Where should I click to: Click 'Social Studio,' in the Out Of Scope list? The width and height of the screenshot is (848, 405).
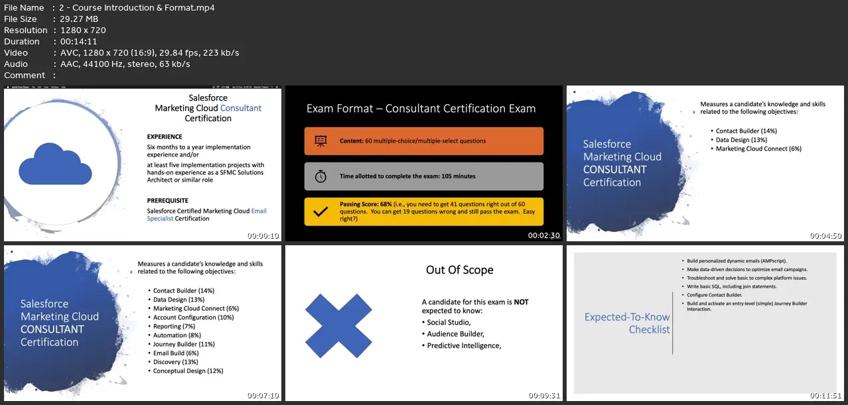pyautogui.click(x=449, y=322)
